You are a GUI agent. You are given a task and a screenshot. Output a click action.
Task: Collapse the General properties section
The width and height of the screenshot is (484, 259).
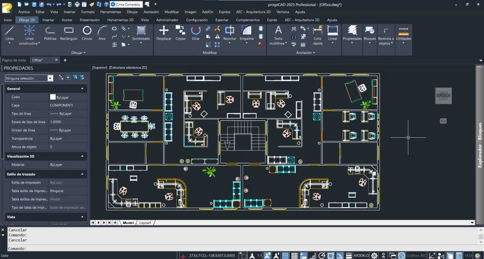(x=82, y=89)
